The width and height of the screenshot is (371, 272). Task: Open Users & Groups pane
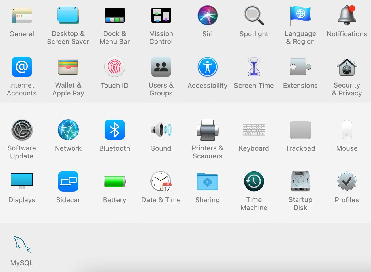point(161,67)
